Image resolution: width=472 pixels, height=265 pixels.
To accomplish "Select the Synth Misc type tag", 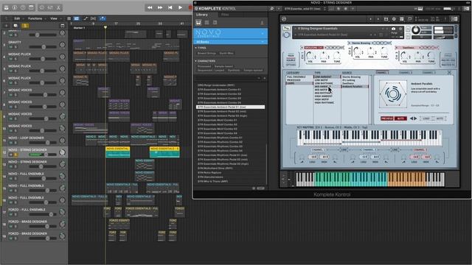I will [x=226, y=53].
